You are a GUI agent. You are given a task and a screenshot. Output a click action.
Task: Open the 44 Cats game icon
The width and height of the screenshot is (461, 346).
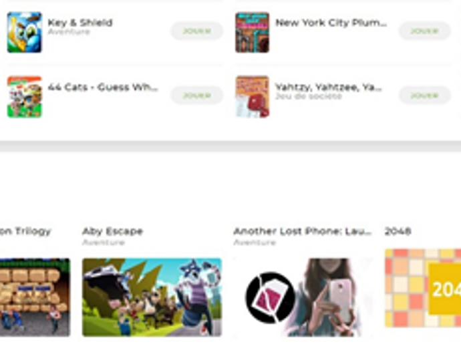(x=25, y=97)
